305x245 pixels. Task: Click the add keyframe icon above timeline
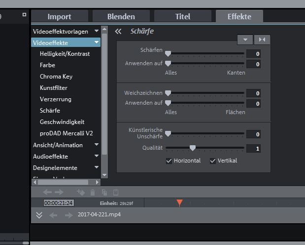[x=81, y=192]
